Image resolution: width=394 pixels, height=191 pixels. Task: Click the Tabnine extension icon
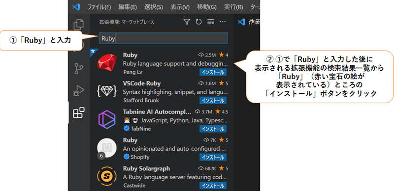107,120
